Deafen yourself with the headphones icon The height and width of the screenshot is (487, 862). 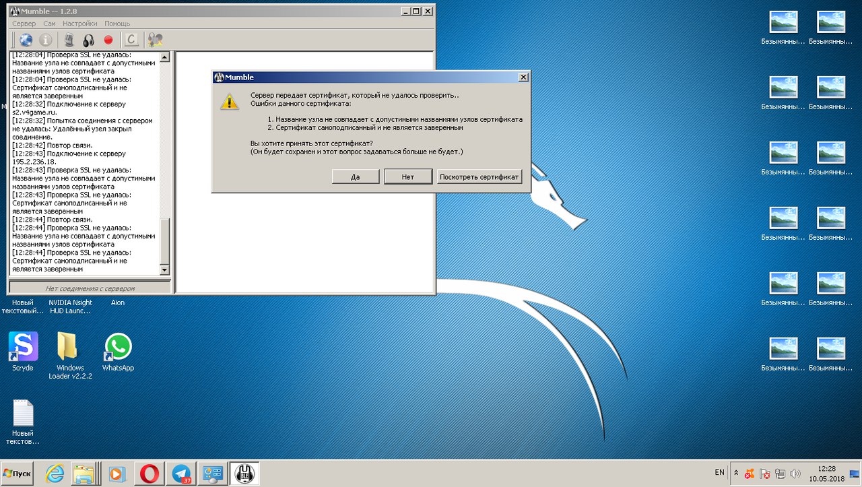[x=88, y=40]
